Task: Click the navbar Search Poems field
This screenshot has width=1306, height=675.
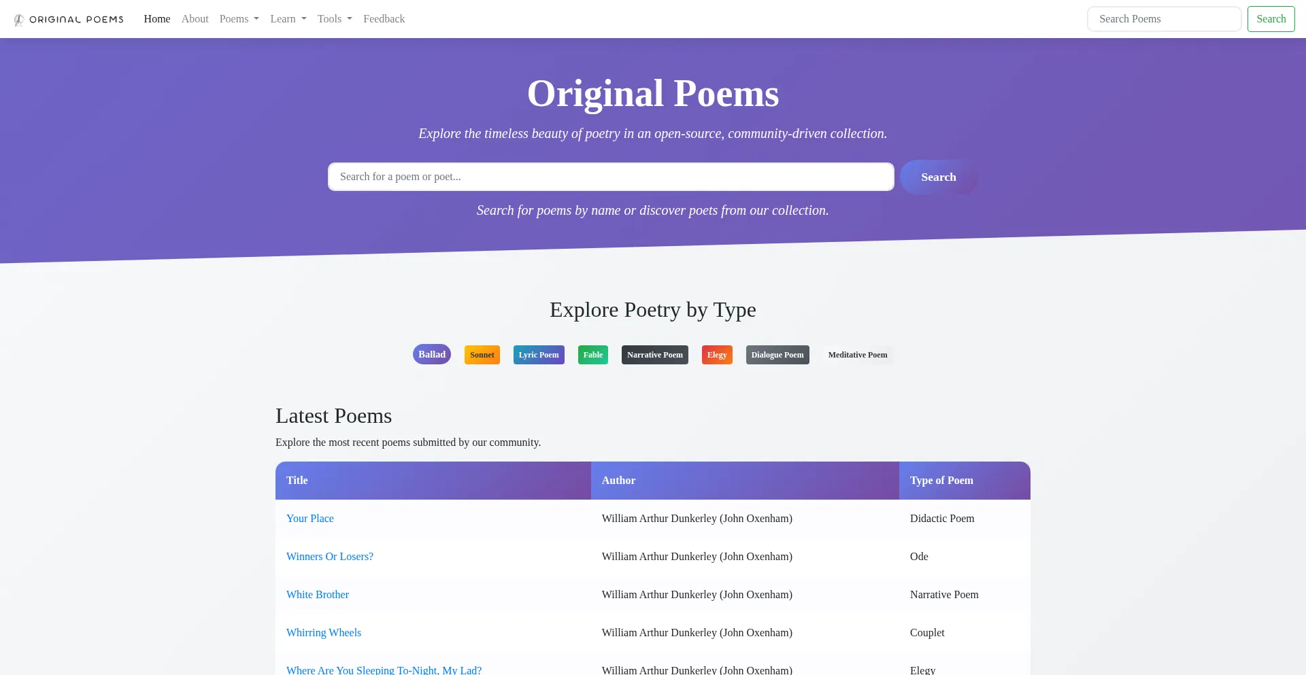Action: pyautogui.click(x=1164, y=19)
